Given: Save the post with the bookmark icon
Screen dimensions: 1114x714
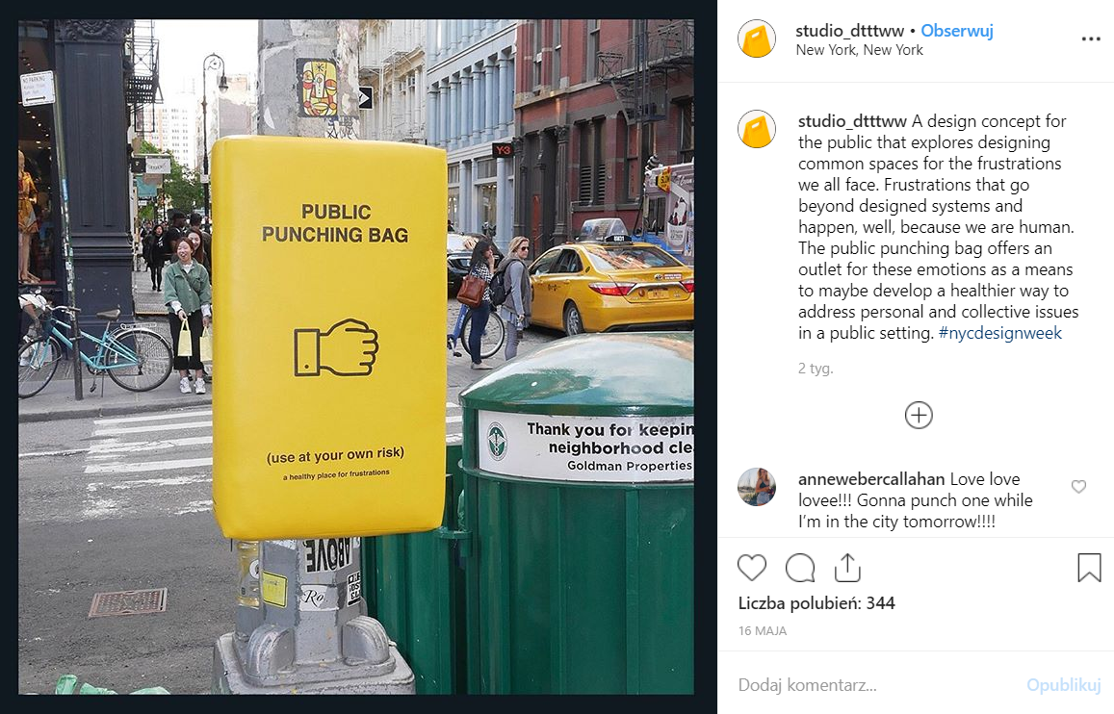Looking at the screenshot, I should click(x=1089, y=568).
